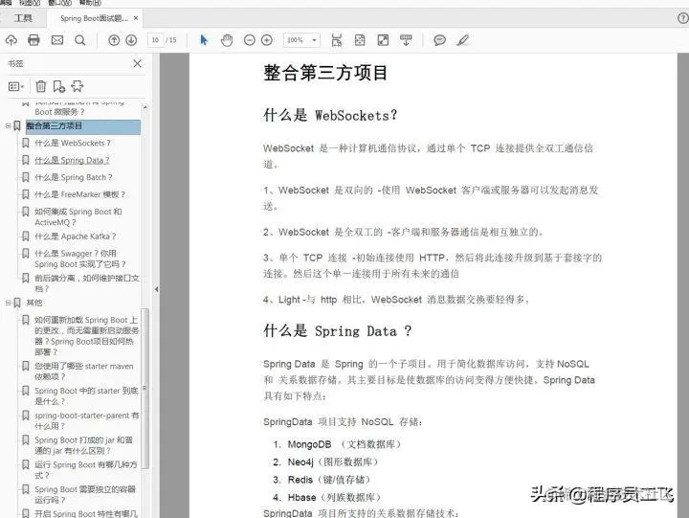Delete bookmark with trash icon
689x518 pixels.
(41, 86)
